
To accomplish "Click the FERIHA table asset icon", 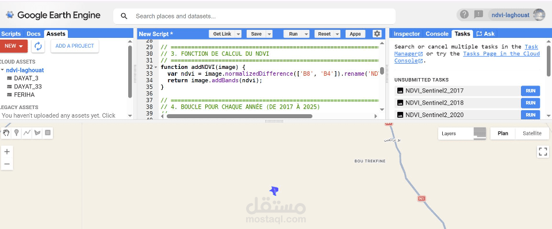I will [x=10, y=95].
